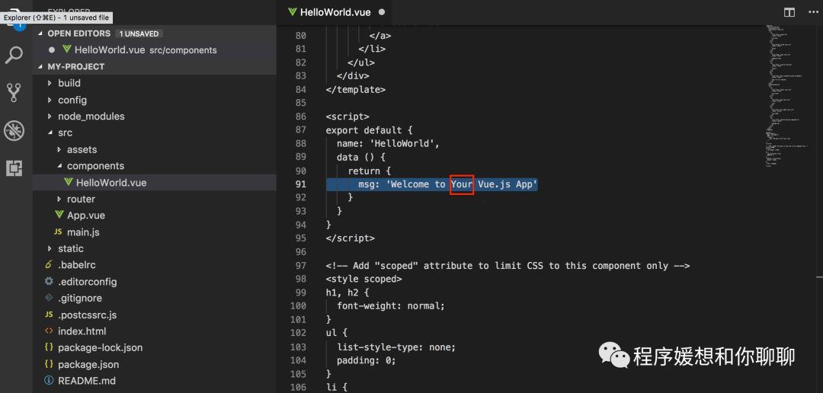
Task: Click 'font-weight: normal;' line
Action: [390, 306]
